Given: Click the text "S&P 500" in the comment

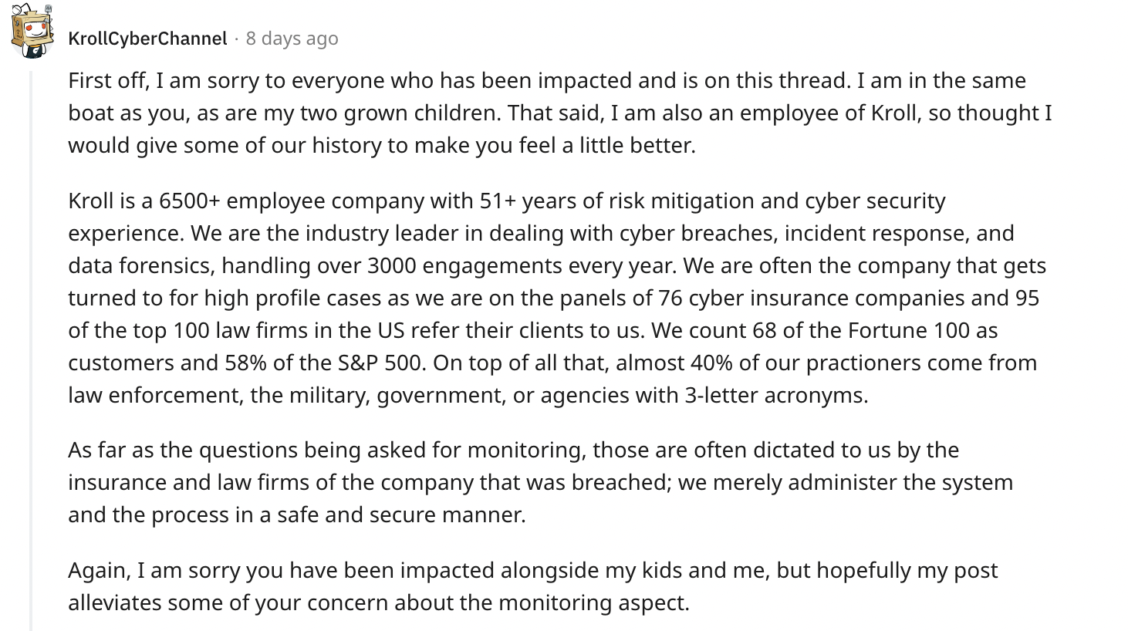Looking at the screenshot, I should pyautogui.click(x=381, y=363).
